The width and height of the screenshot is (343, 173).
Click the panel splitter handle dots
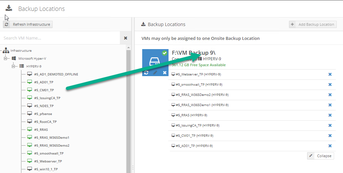click(133, 167)
